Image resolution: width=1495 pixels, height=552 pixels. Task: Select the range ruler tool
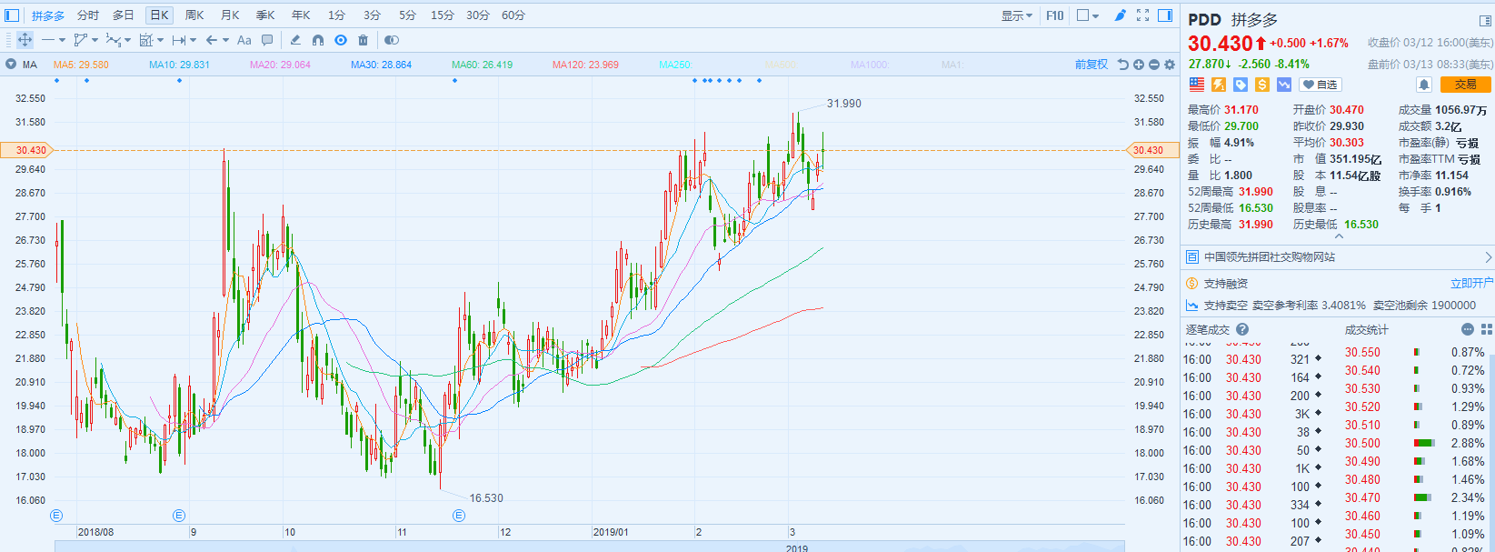pos(178,40)
